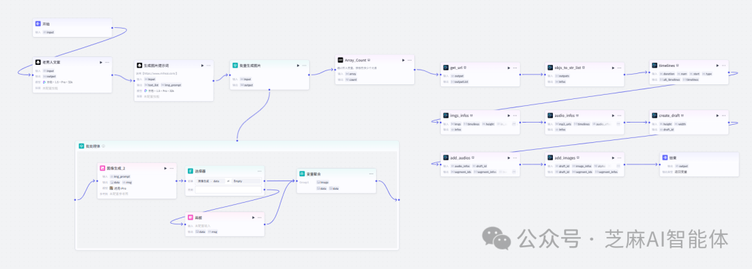Click the imgs_infos node code icon
The height and width of the screenshot is (269, 752).
click(446, 115)
